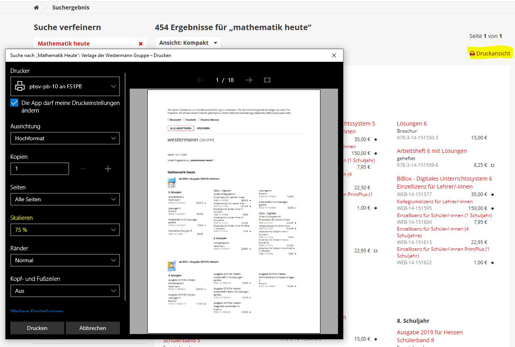Open BiBox Digitales Unterrichtssystem 6 Lehrer link
Screen dimensions: 515x347
[x=444, y=182]
